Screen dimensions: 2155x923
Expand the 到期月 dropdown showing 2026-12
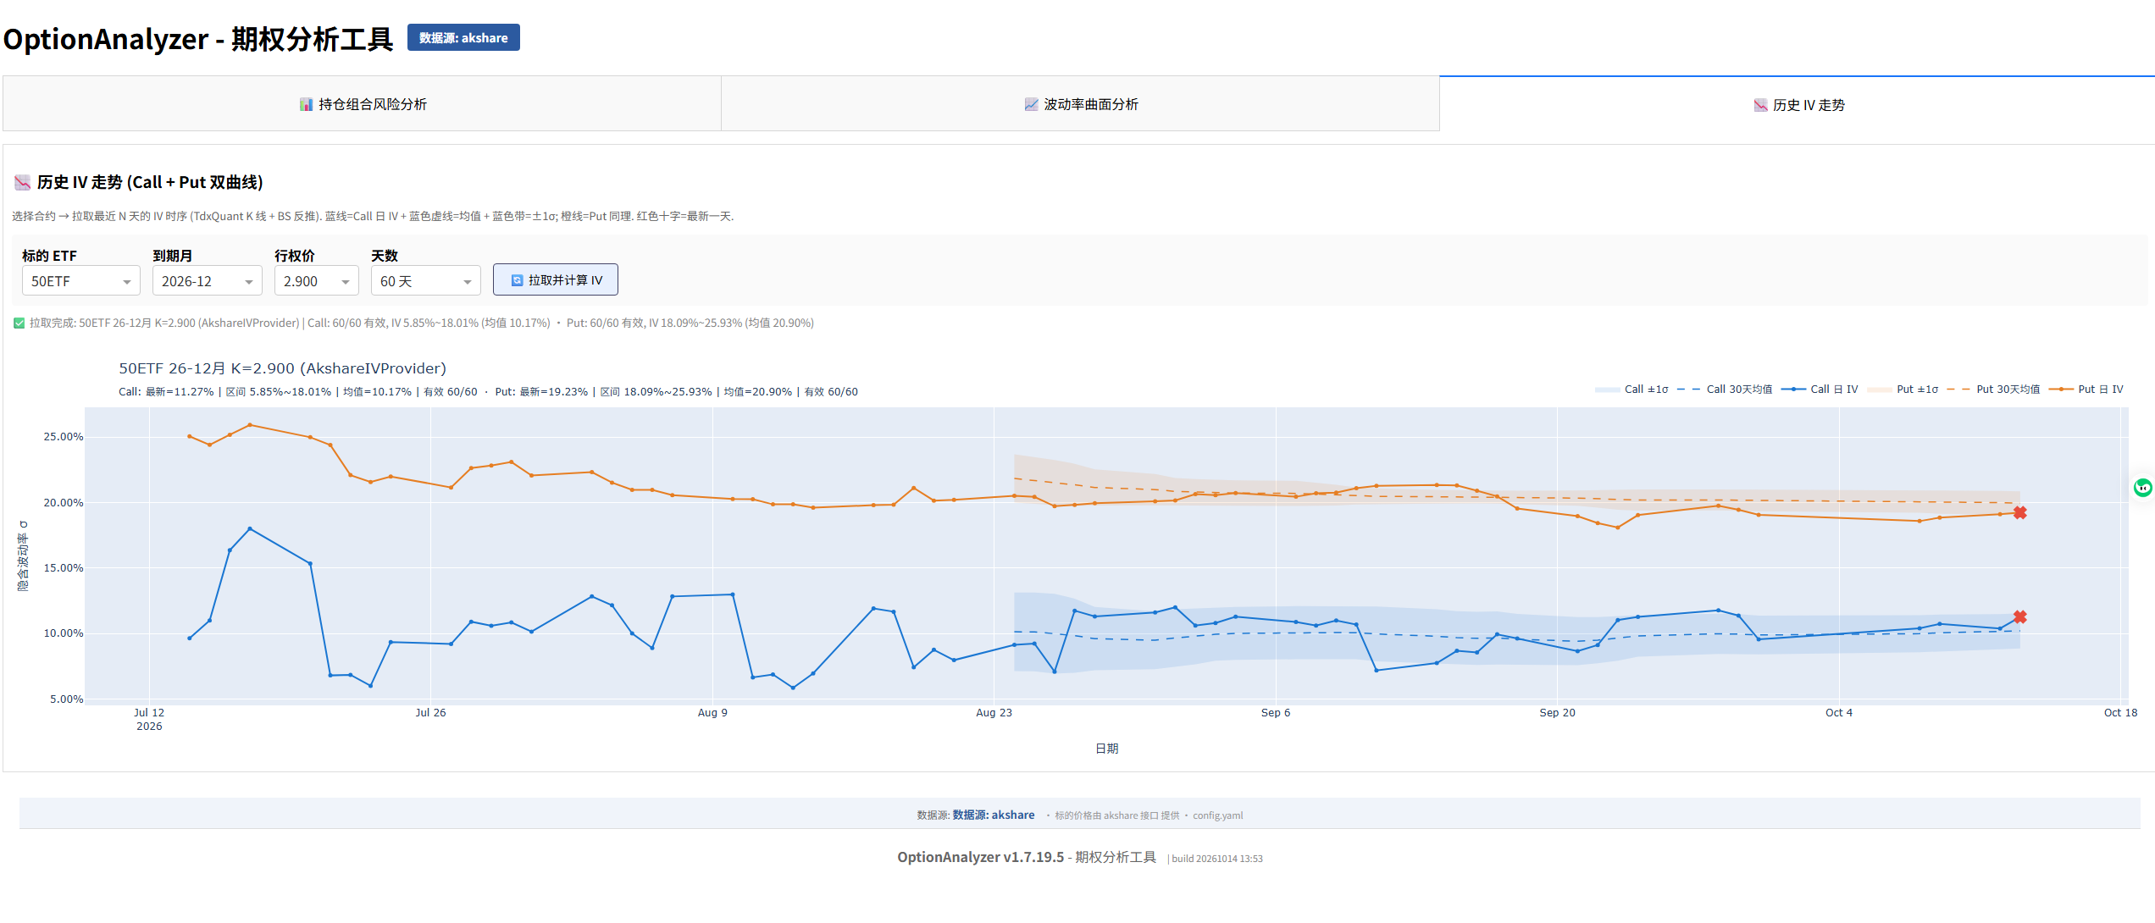(x=208, y=281)
